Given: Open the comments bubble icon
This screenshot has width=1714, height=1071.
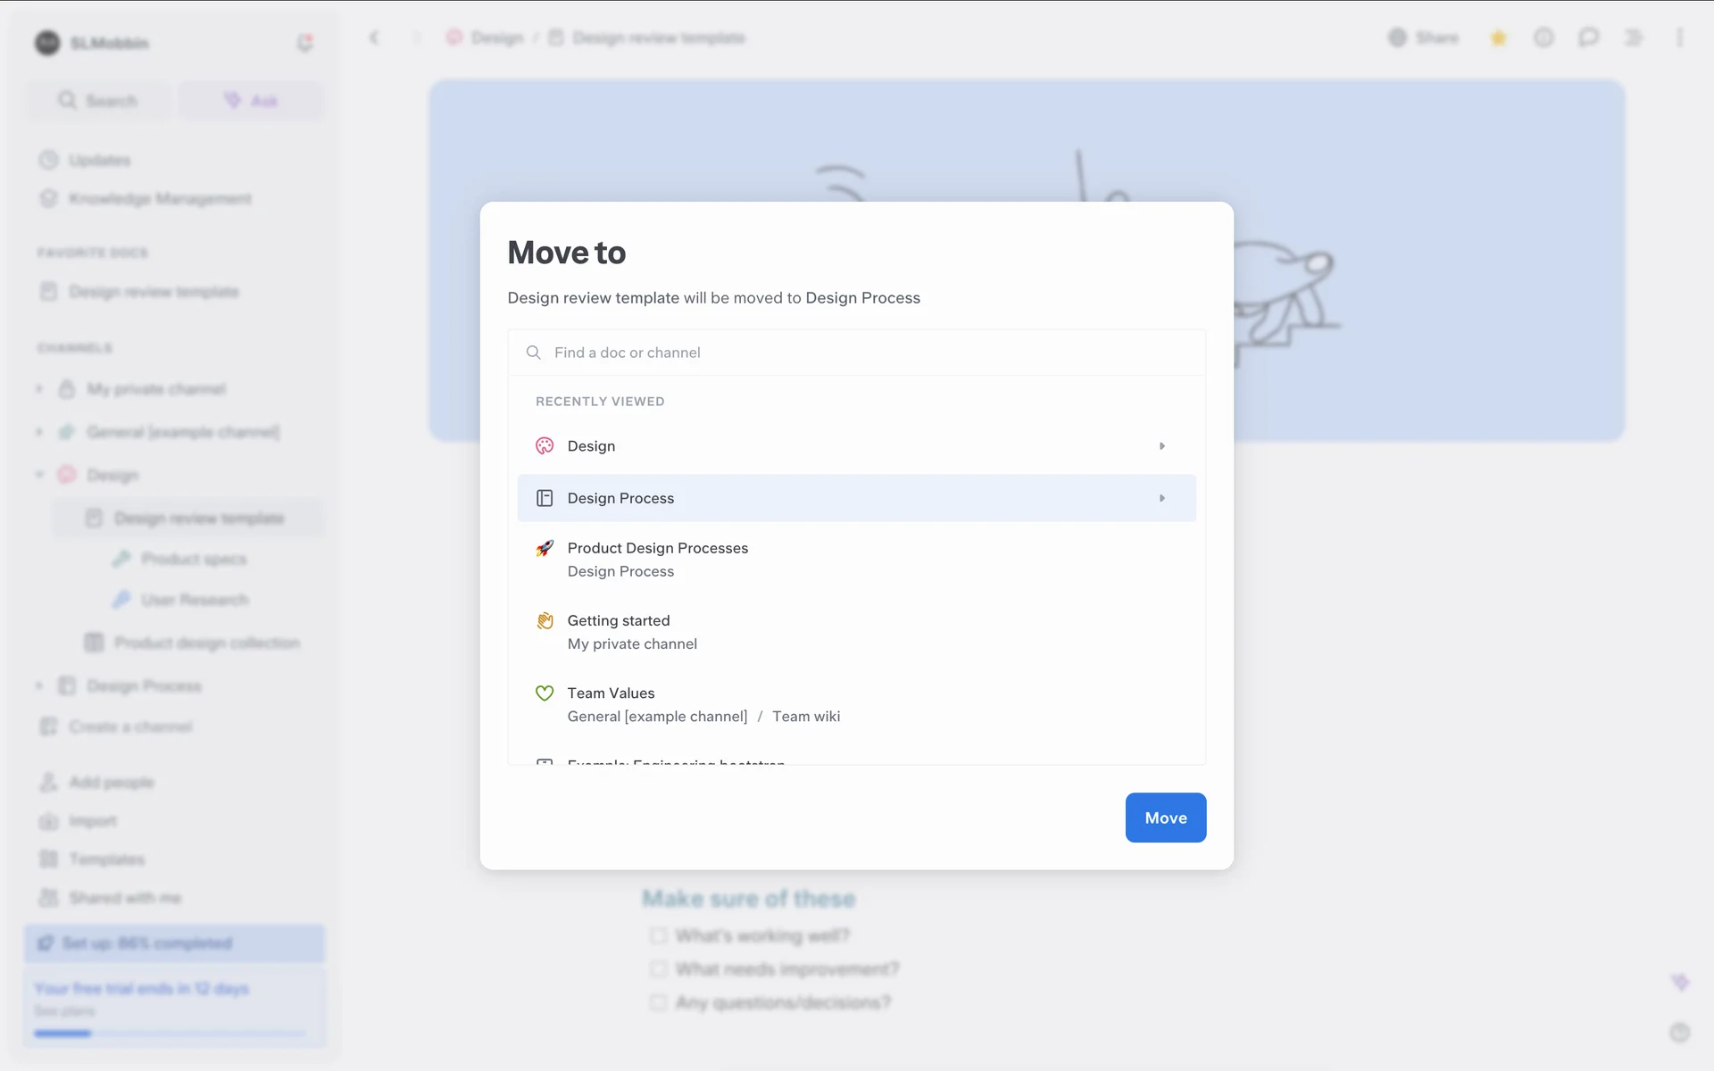Looking at the screenshot, I should pos(1588,37).
